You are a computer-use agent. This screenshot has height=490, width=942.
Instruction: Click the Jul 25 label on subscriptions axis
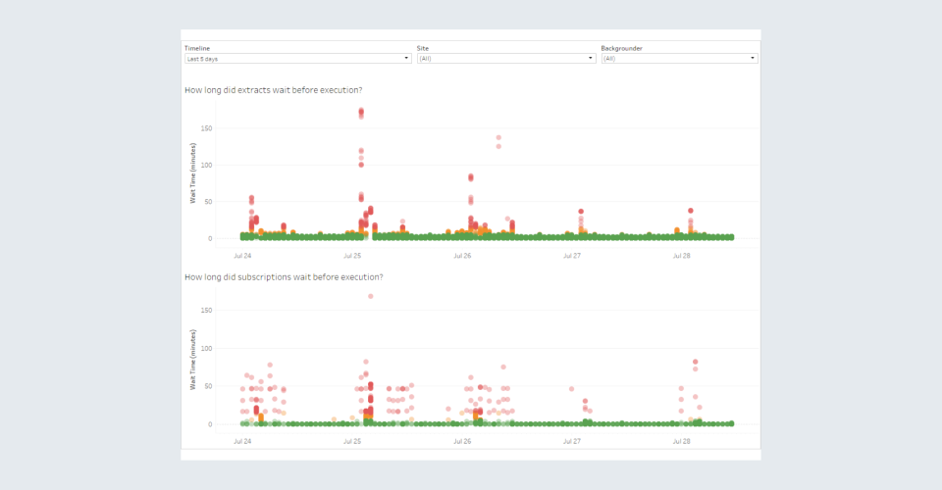tap(351, 442)
